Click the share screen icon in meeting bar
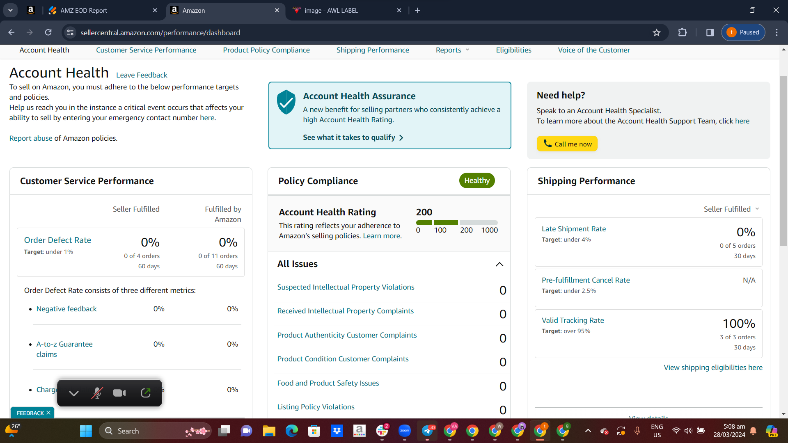 tap(146, 393)
